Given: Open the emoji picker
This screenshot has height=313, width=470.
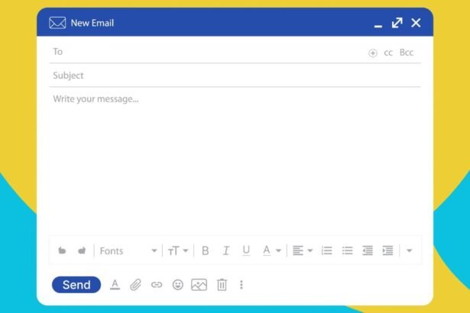Looking at the screenshot, I should coord(178,285).
